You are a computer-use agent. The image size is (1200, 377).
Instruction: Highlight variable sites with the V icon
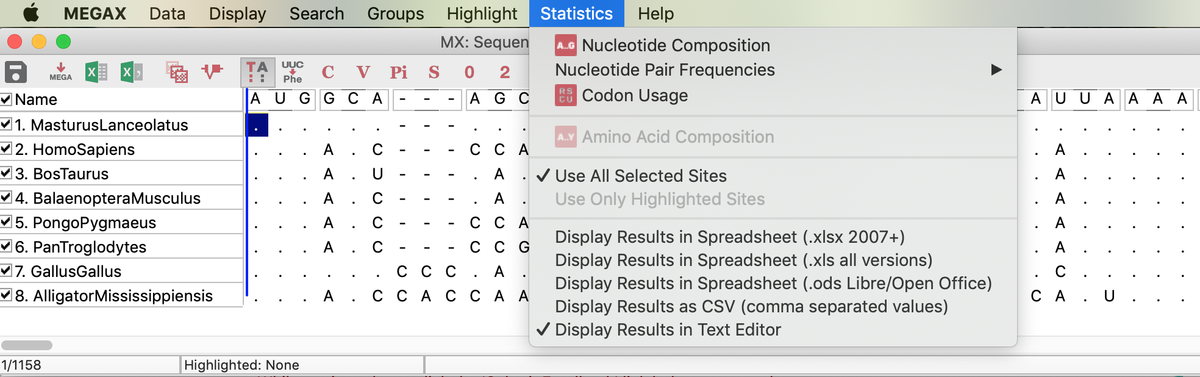tap(362, 71)
